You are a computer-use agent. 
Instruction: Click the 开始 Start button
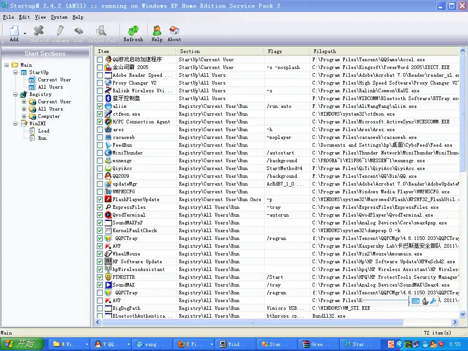click(x=22, y=344)
